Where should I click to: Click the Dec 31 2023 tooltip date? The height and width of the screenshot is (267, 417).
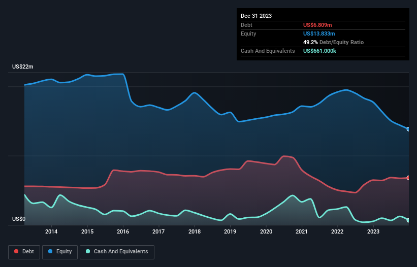click(x=256, y=16)
